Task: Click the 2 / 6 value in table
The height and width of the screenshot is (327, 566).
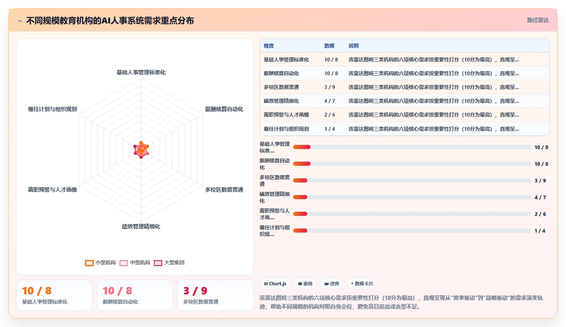Action: [x=330, y=115]
